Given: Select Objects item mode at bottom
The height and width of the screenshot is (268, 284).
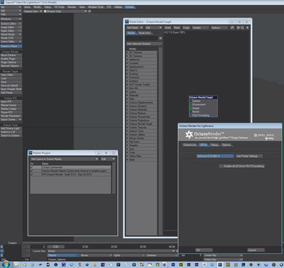Looking at the screenshot, I should [63, 255].
